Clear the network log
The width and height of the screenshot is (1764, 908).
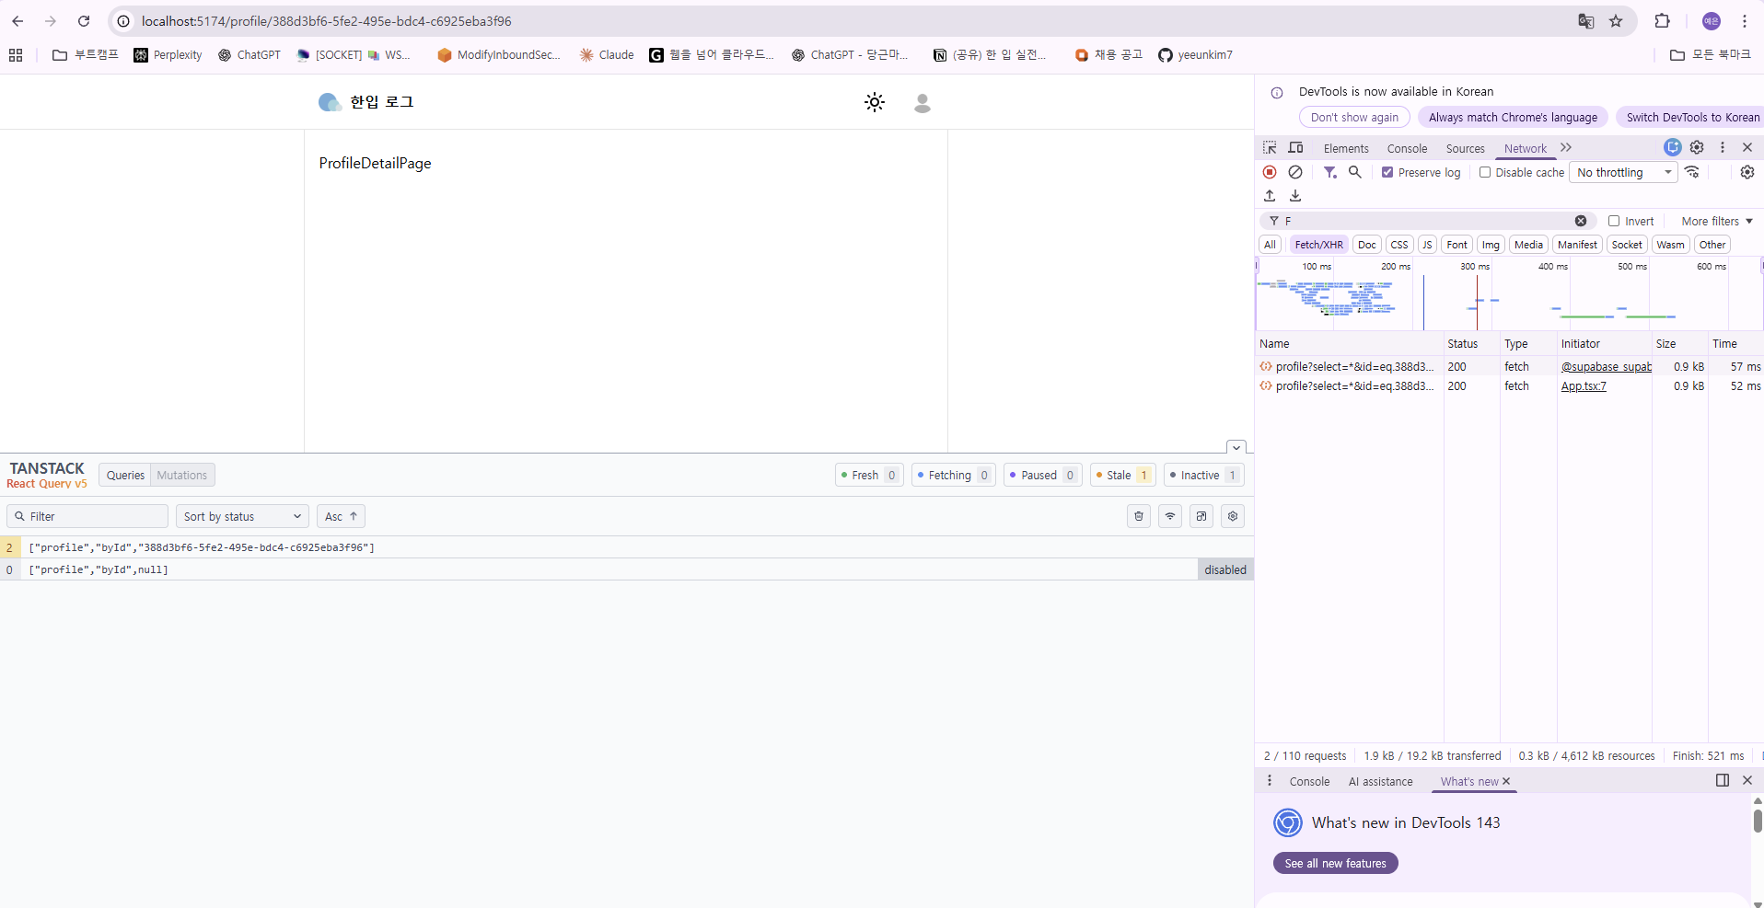pos(1295,172)
